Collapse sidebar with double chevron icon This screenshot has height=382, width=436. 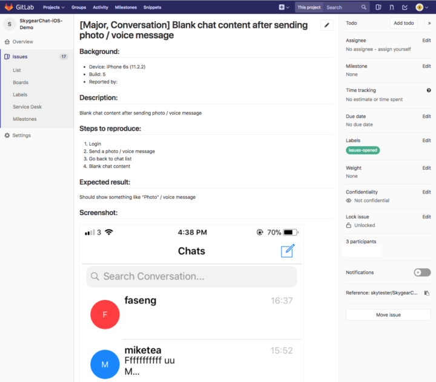pyautogui.click(x=429, y=24)
